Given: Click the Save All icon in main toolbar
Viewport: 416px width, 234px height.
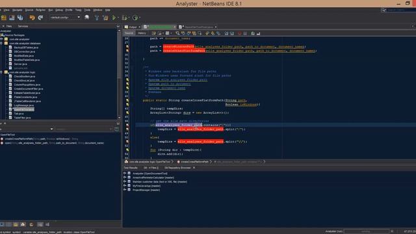Looking at the screenshot, I should click(x=20, y=18).
